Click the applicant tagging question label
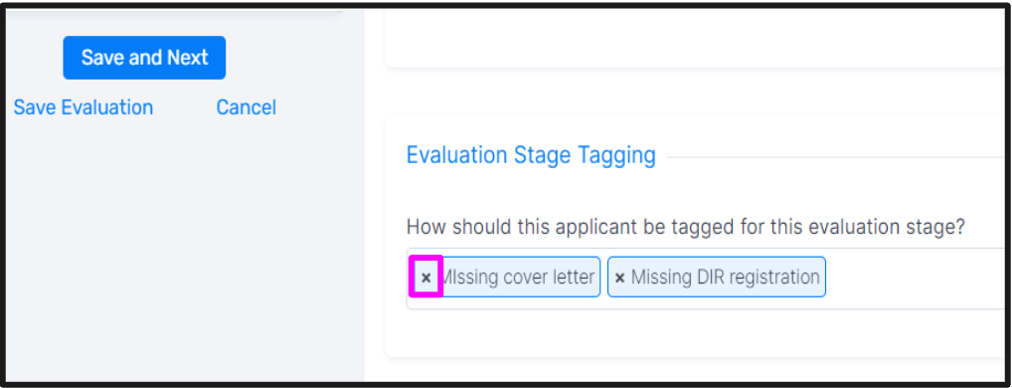 coord(685,227)
